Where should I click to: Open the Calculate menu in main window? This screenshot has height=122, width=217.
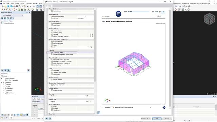29,4
